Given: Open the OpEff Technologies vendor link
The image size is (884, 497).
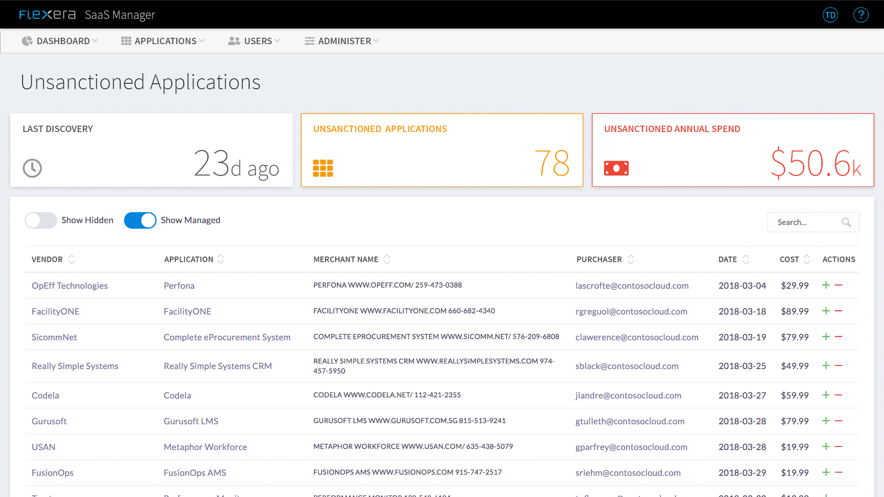Looking at the screenshot, I should (70, 286).
